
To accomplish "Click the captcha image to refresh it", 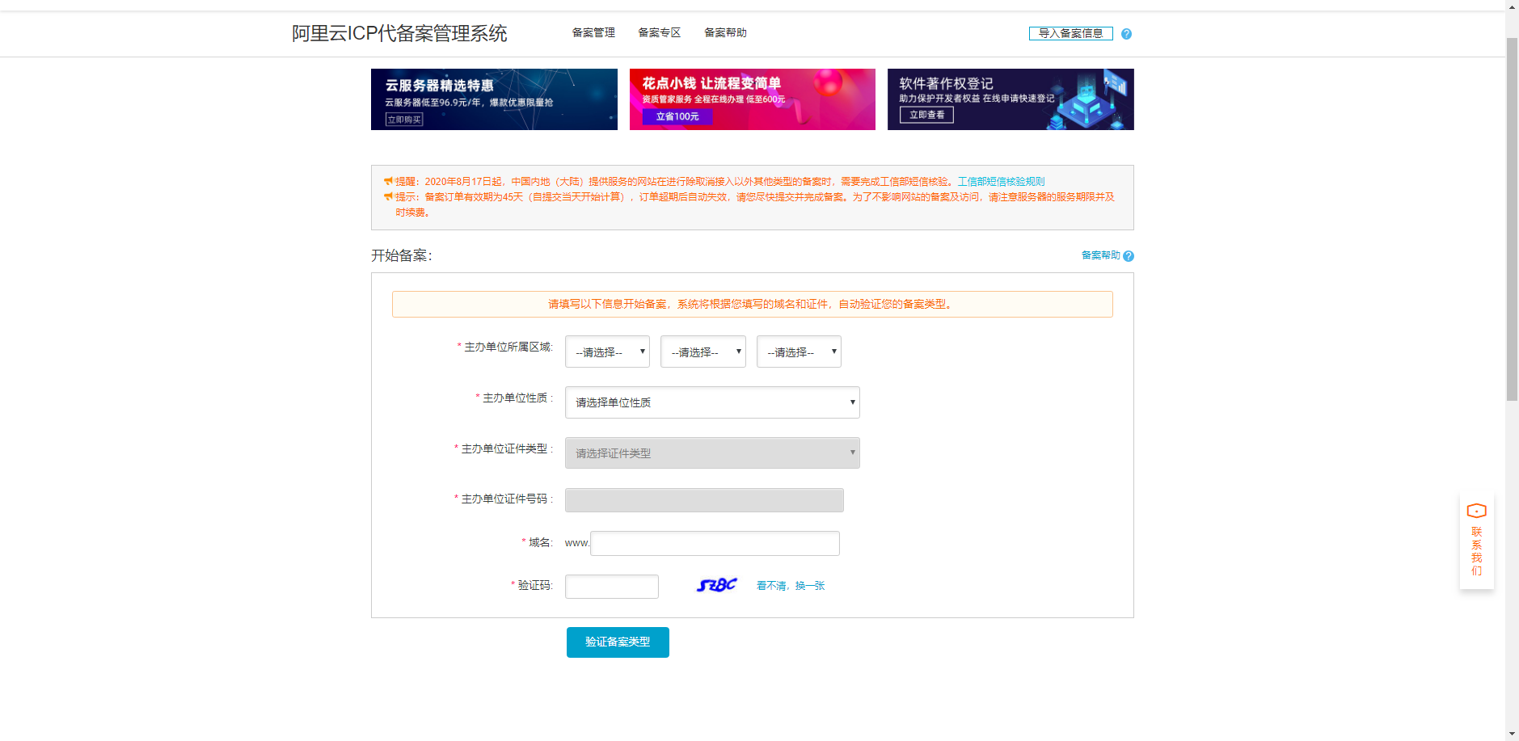I will 717,585.
